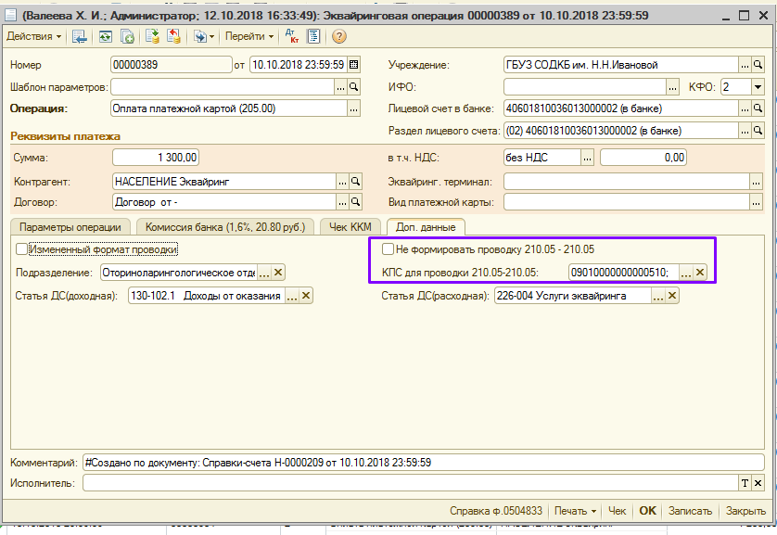Image resolution: width=777 pixels, height=535 pixels.
Task: Expand the КФО dropdown
Action: [x=758, y=86]
